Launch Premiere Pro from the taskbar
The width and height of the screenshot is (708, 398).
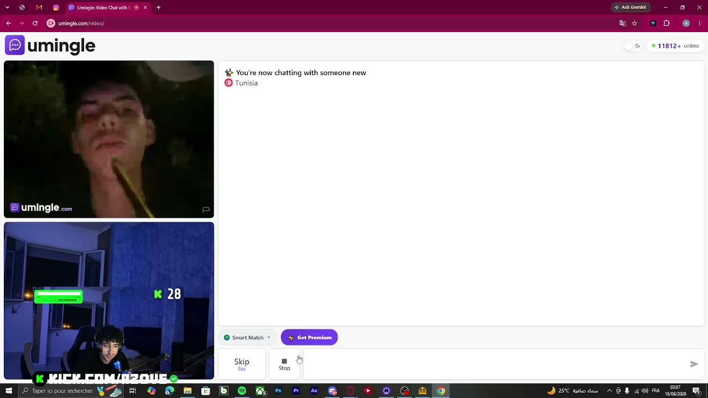click(x=296, y=391)
